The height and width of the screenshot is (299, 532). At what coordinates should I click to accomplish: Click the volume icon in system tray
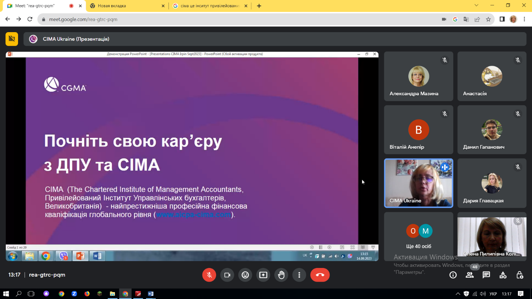point(483,294)
